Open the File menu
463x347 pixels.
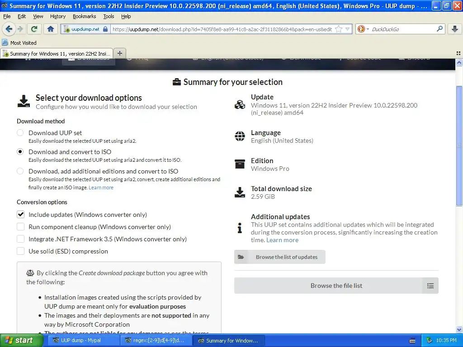click(x=7, y=16)
